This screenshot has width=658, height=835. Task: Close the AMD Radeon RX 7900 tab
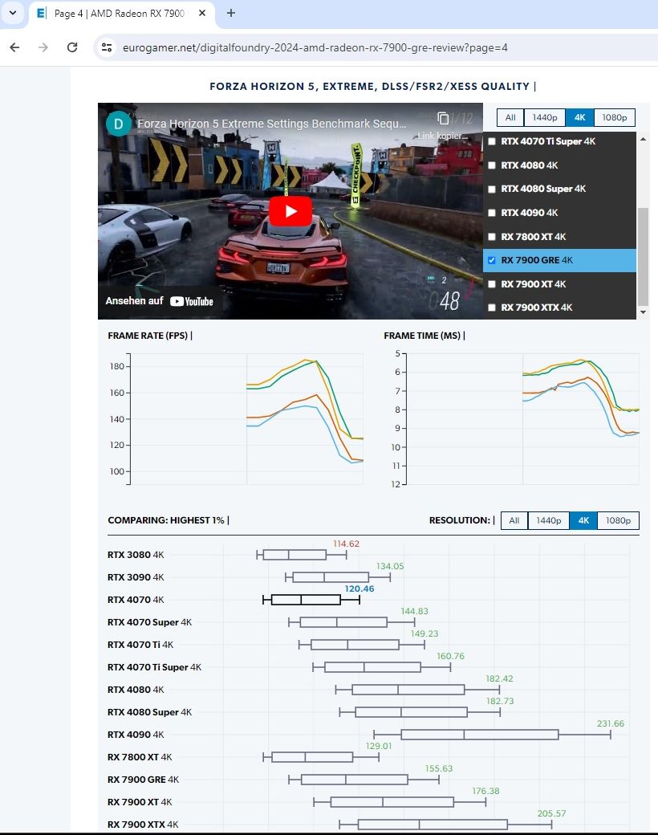202,13
